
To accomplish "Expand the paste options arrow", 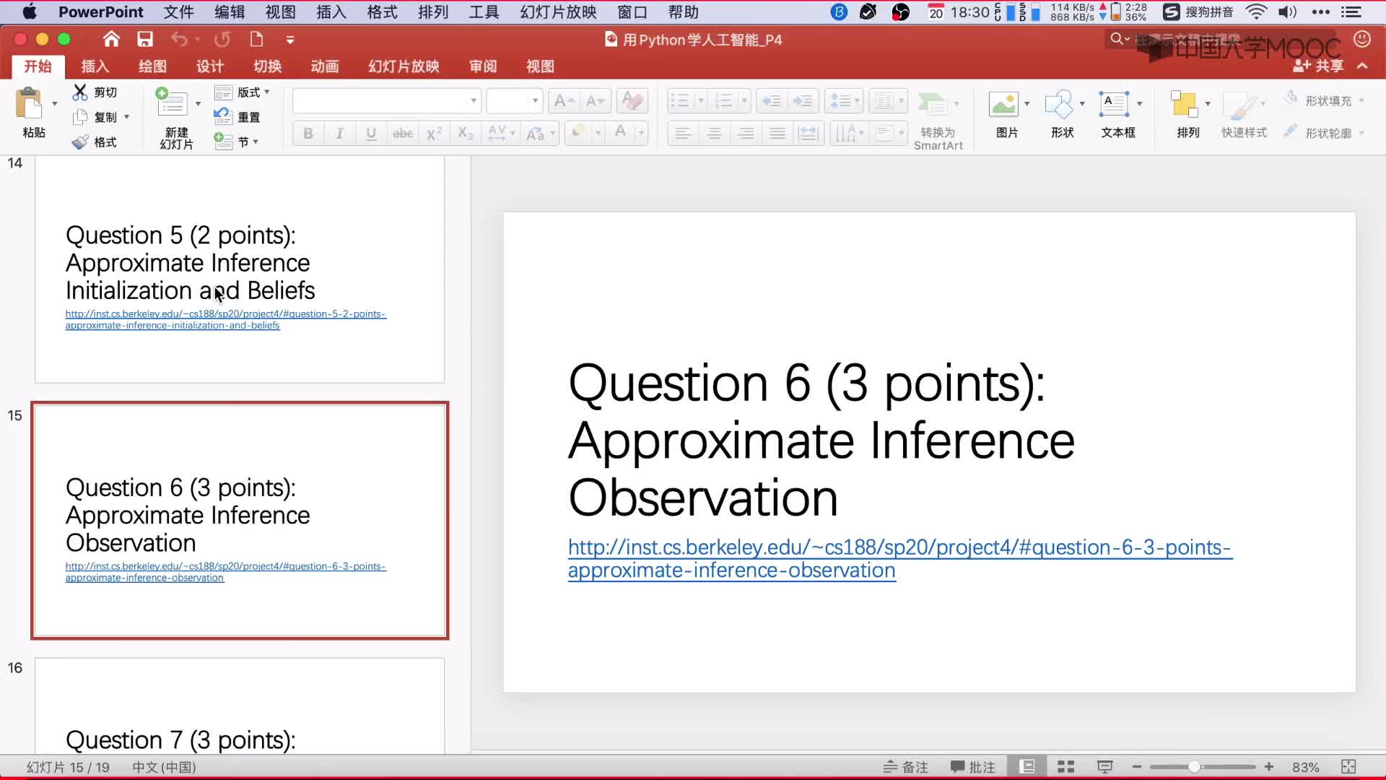I will coord(54,104).
